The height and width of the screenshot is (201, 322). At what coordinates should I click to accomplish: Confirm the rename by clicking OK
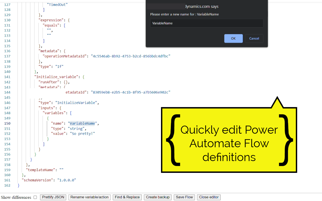point(233,38)
